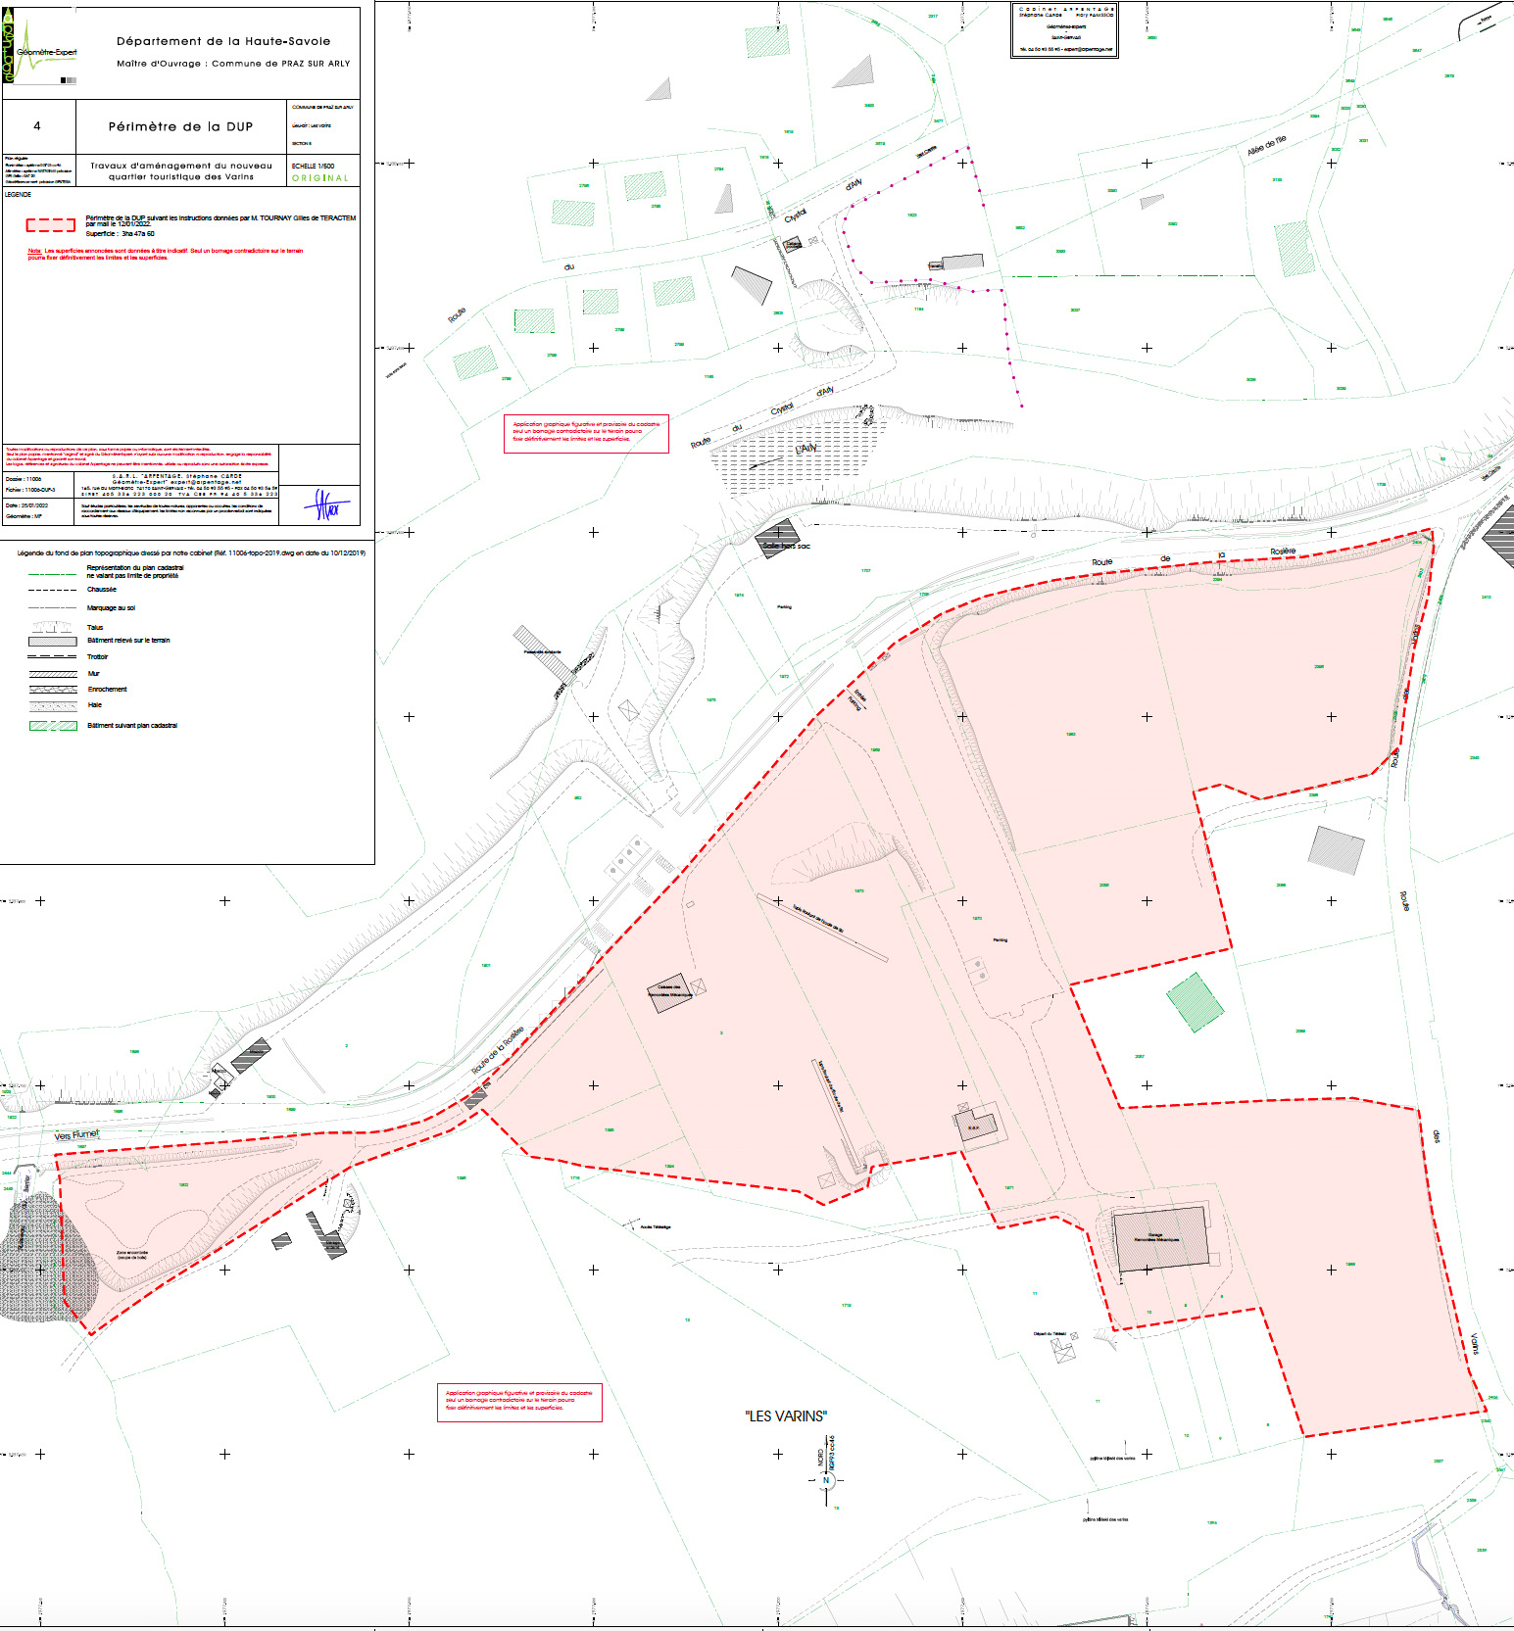
Task: Click the "LES VARINS" place name label
Action: click(786, 1415)
